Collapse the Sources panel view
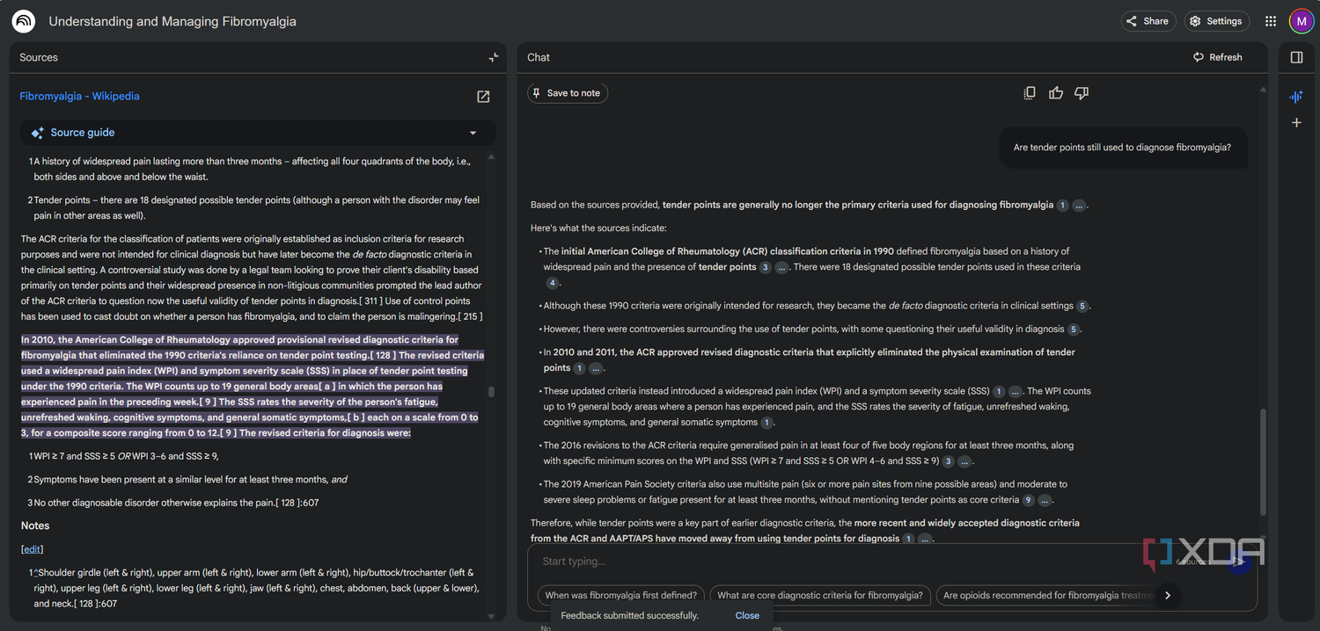Image resolution: width=1320 pixels, height=631 pixels. click(x=494, y=57)
